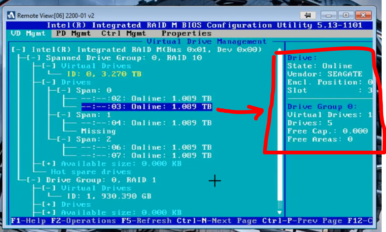386x232 pixels.
Task: Switch to the Ctrl Mgmt tab
Action: tap(123, 33)
